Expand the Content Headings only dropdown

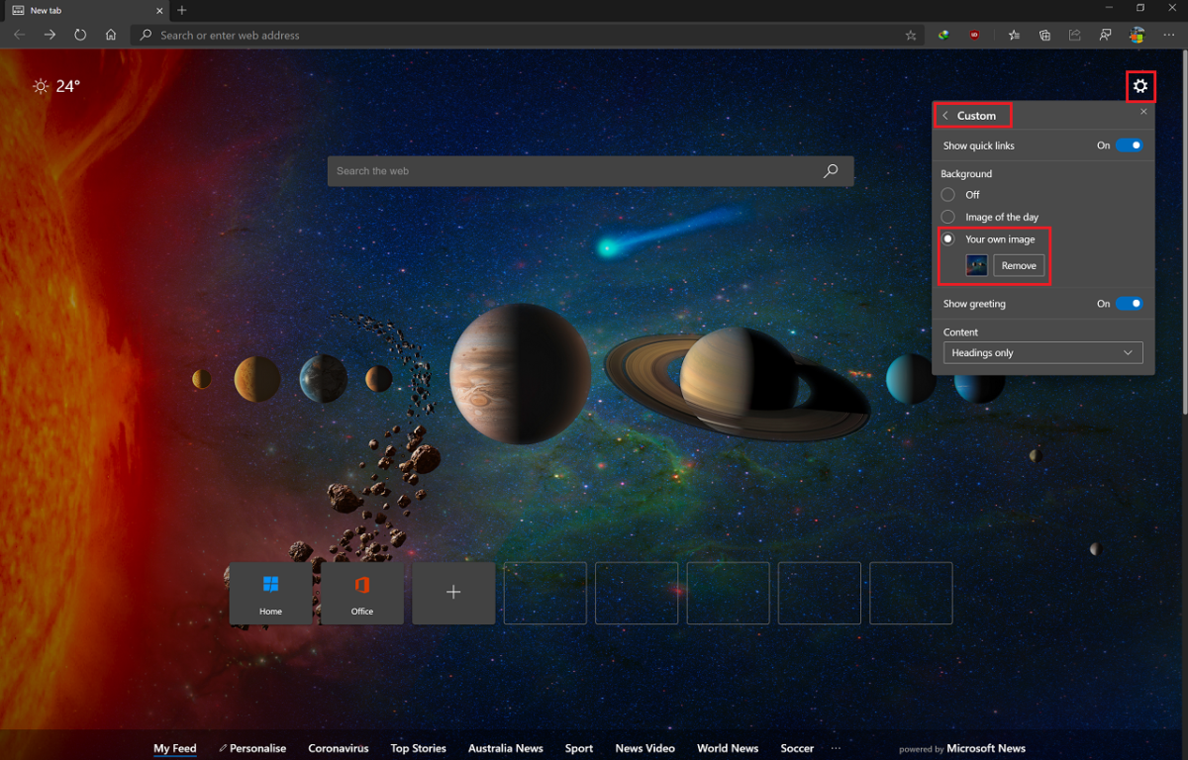(1042, 353)
